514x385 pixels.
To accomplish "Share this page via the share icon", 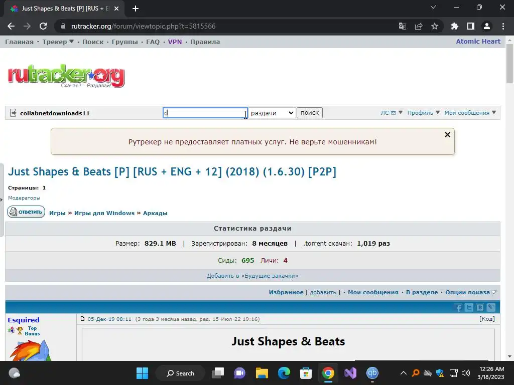I will click(x=419, y=26).
